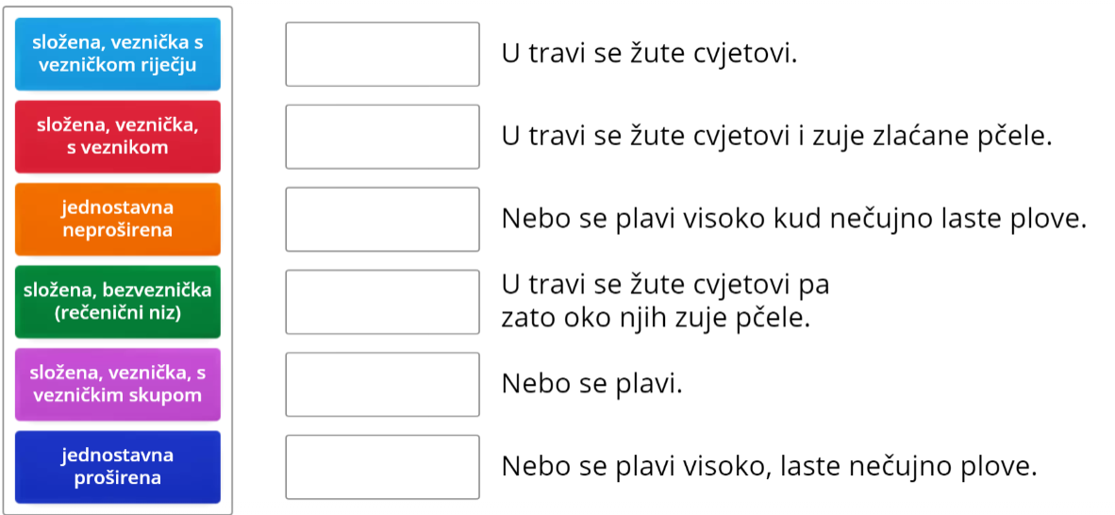The image size is (1115, 515).
Task: Click the drop box beside 'Nebo se plavi visoko kud' sentence
Action: pos(382,219)
